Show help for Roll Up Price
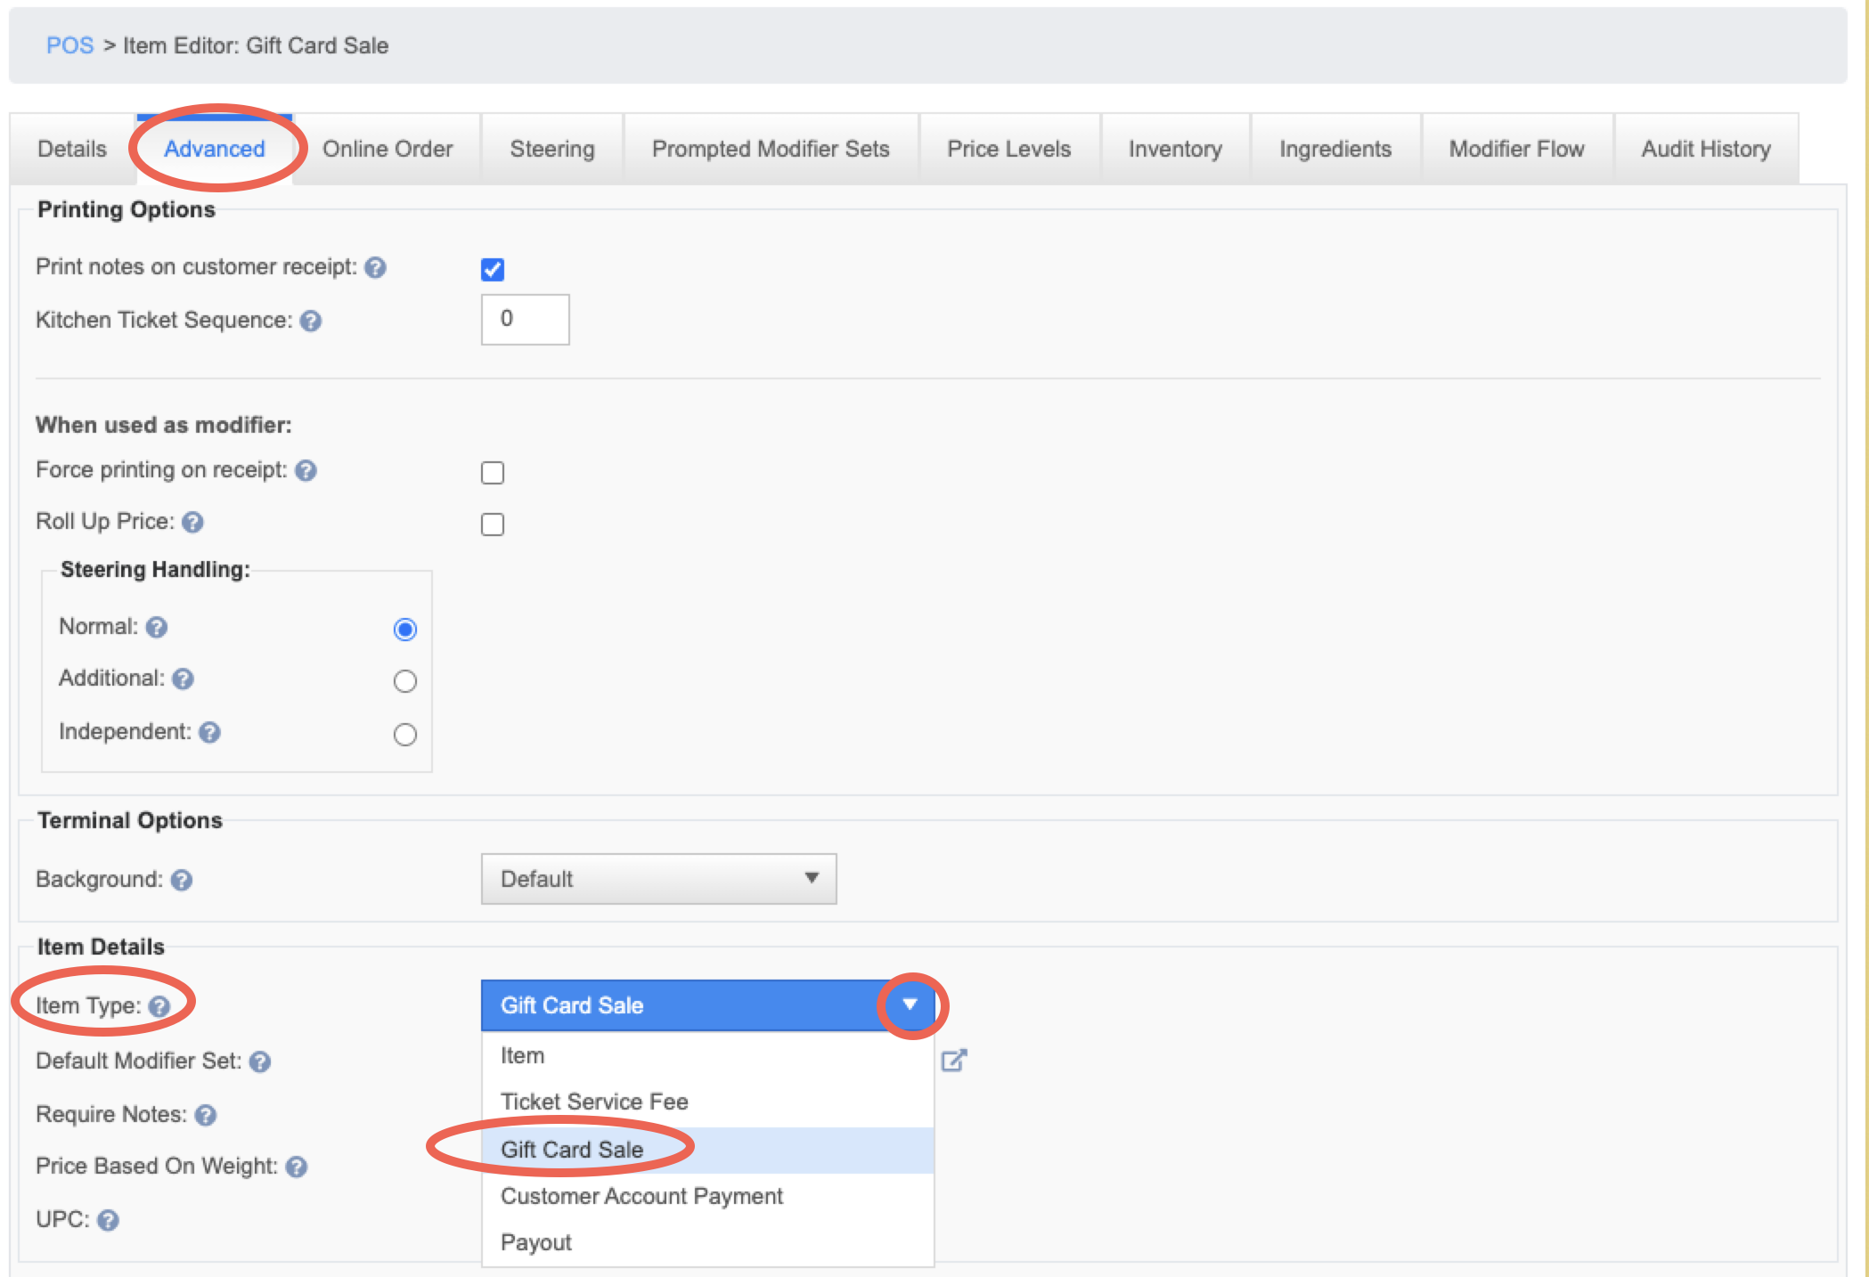The width and height of the screenshot is (1869, 1277). [x=192, y=522]
